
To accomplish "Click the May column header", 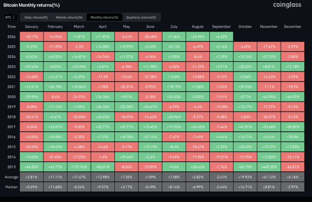I will (126, 27).
